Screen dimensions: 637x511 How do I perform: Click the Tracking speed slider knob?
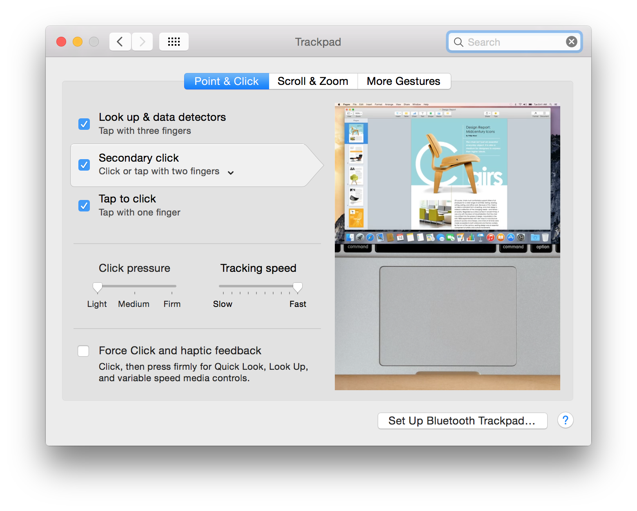[298, 287]
